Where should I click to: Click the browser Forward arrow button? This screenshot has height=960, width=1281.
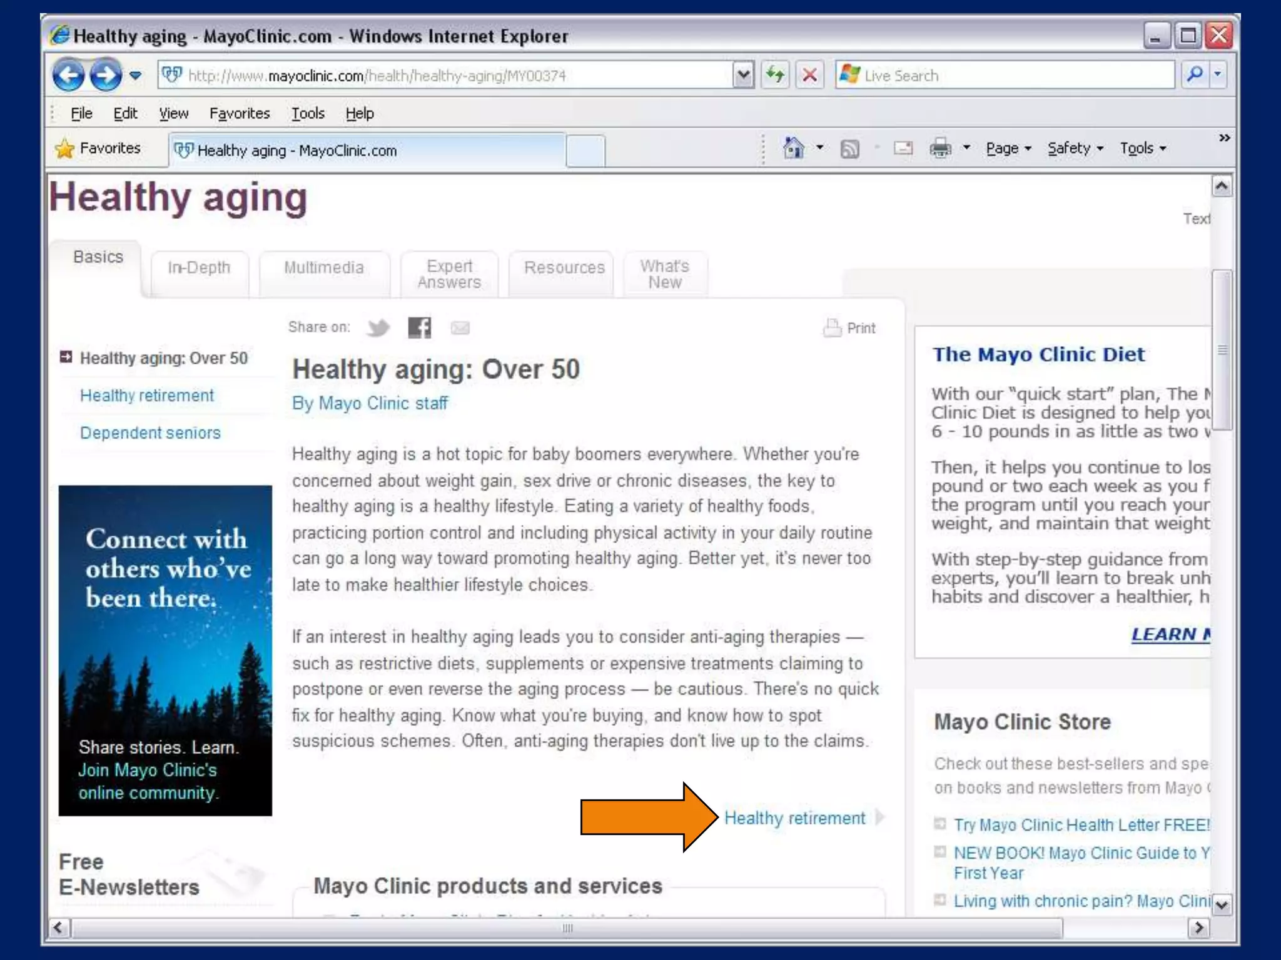106,76
